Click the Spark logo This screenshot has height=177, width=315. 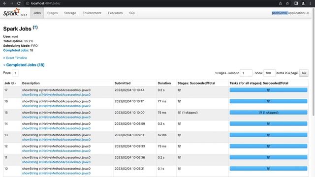pos(12,12)
